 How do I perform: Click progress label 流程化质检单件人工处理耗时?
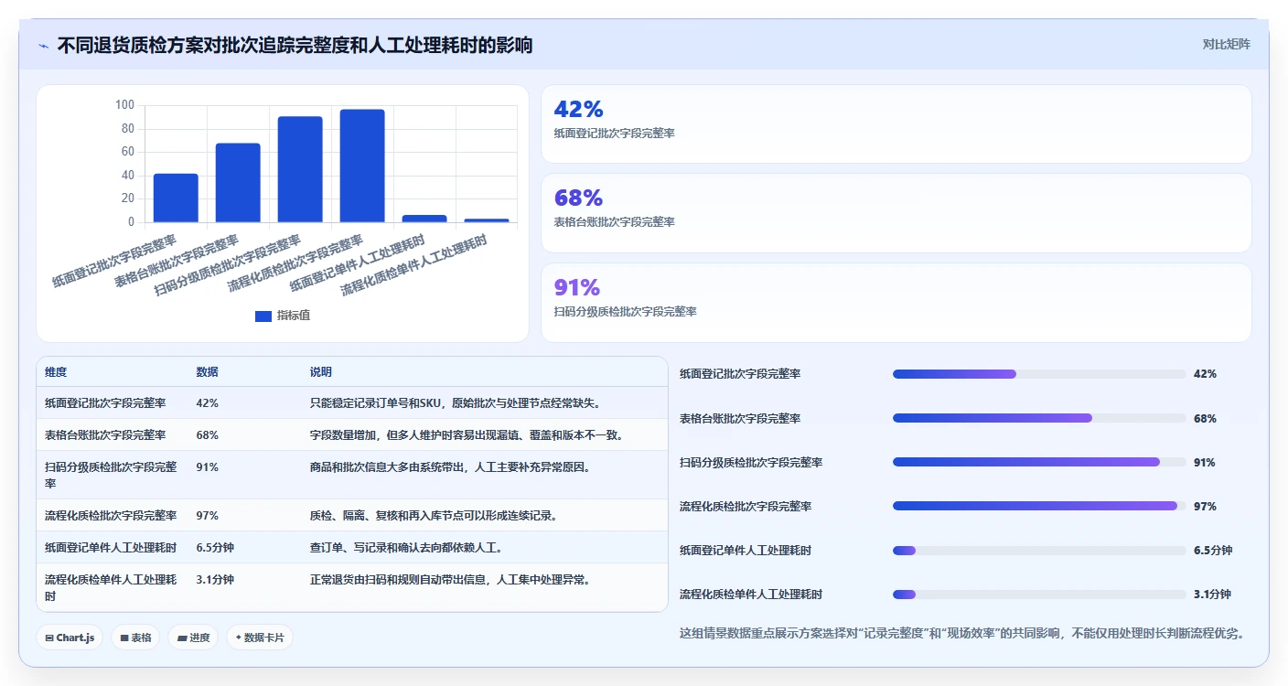751,595
